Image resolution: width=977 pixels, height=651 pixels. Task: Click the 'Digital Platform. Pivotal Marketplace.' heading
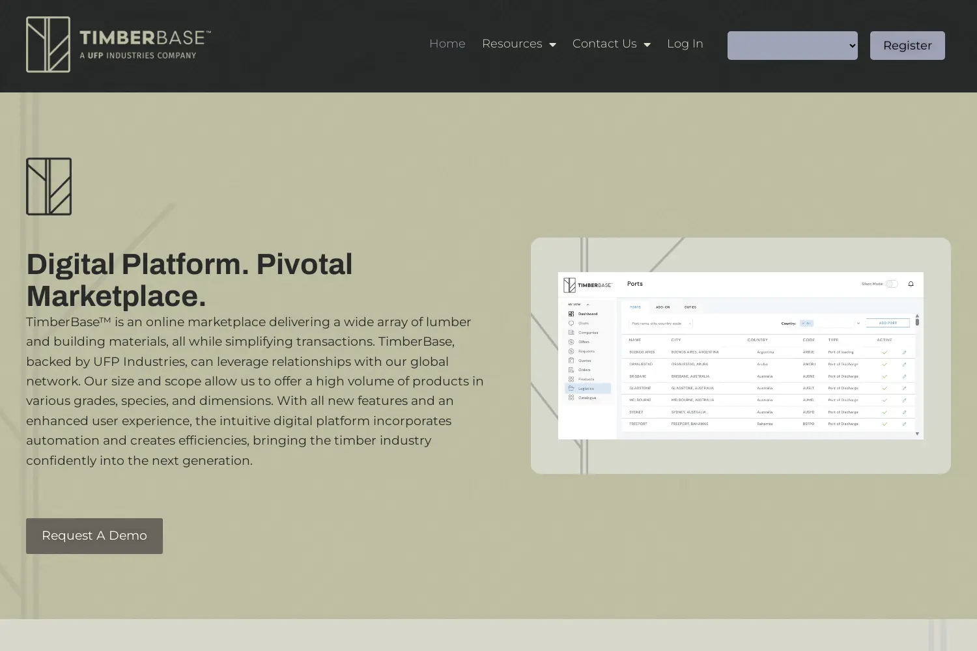[x=190, y=280]
